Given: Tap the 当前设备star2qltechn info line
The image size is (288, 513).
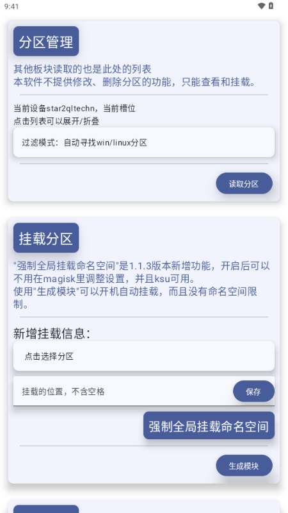Looking at the screenshot, I should pyautogui.click(x=74, y=108).
